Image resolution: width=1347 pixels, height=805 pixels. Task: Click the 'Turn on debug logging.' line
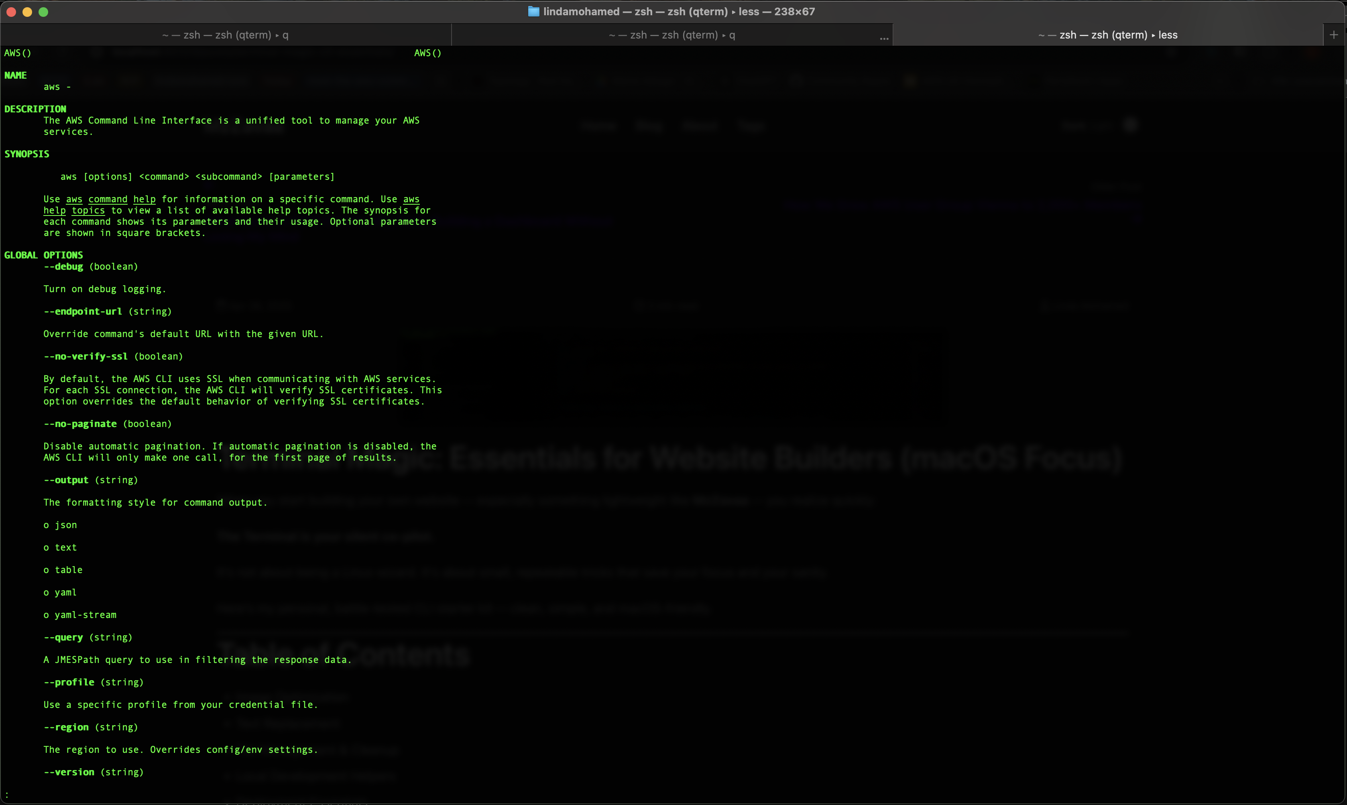click(105, 289)
